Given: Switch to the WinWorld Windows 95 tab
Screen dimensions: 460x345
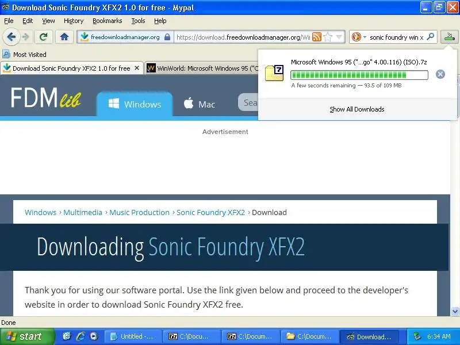Looking at the screenshot, I should (x=202, y=68).
